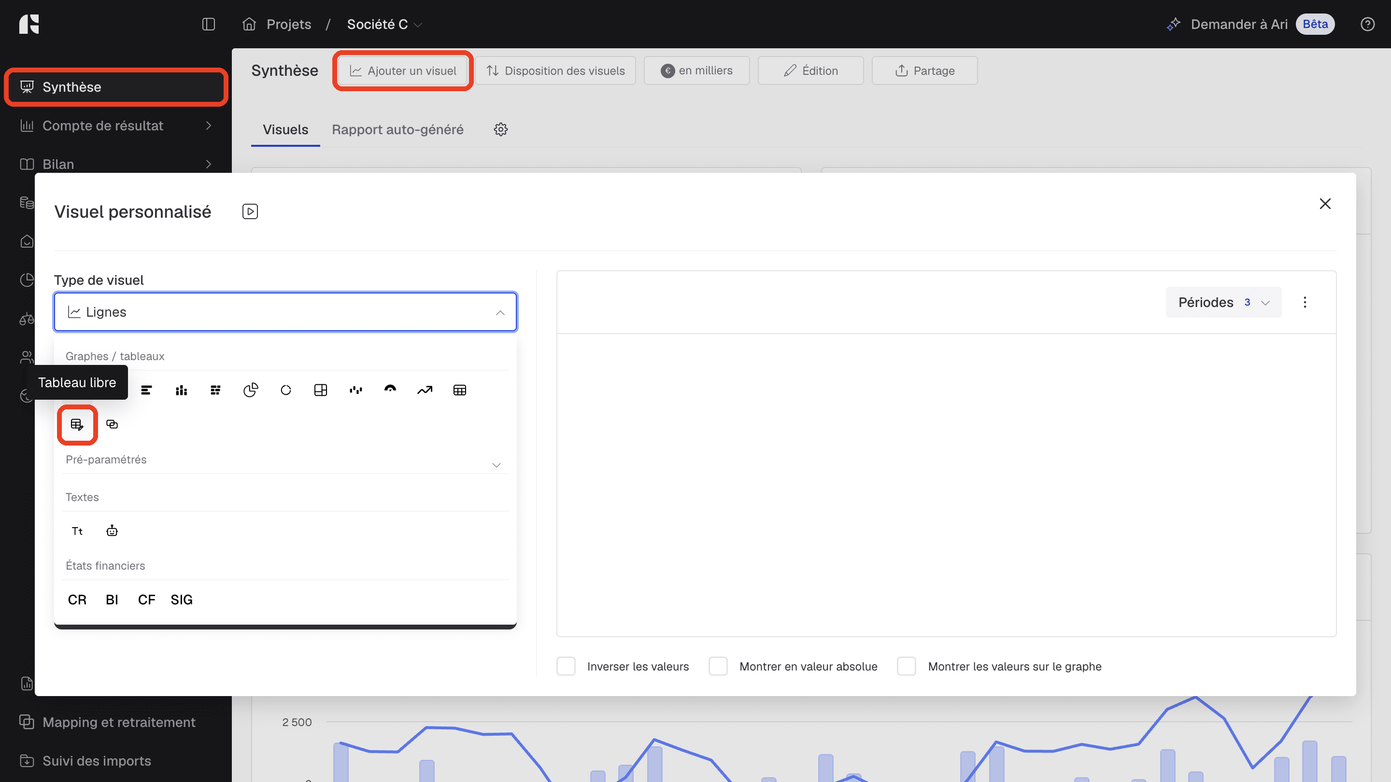Viewport: 1391px width, 782px height.
Task: Select the overlapping rectangles visual type
Action: 112,424
